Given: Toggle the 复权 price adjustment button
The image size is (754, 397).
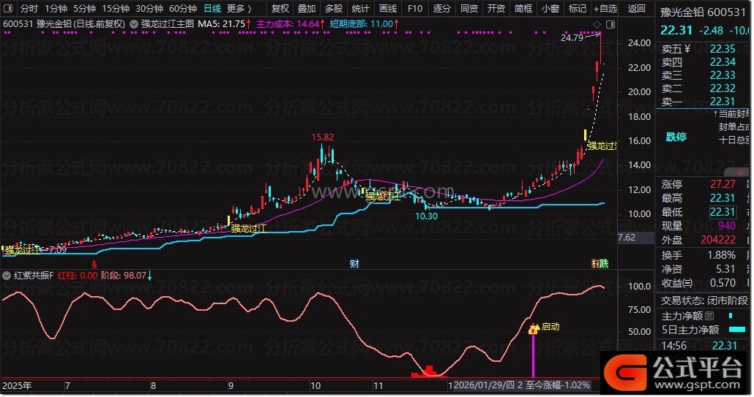Looking at the screenshot, I should click(x=280, y=9).
